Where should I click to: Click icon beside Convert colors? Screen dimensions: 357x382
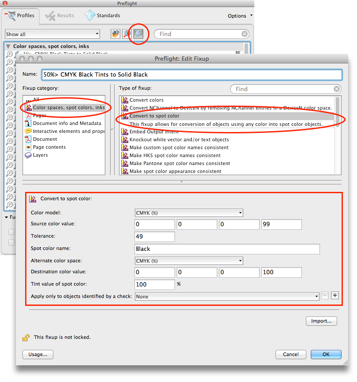[125, 100]
